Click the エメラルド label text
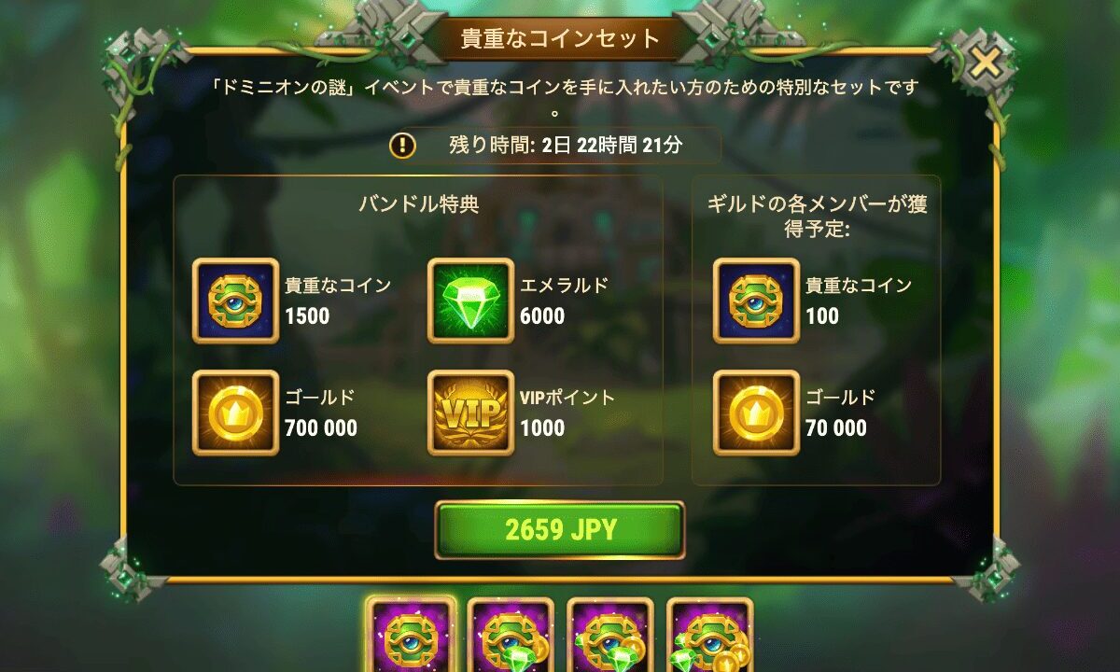The height and width of the screenshot is (672, 1120). (x=564, y=286)
